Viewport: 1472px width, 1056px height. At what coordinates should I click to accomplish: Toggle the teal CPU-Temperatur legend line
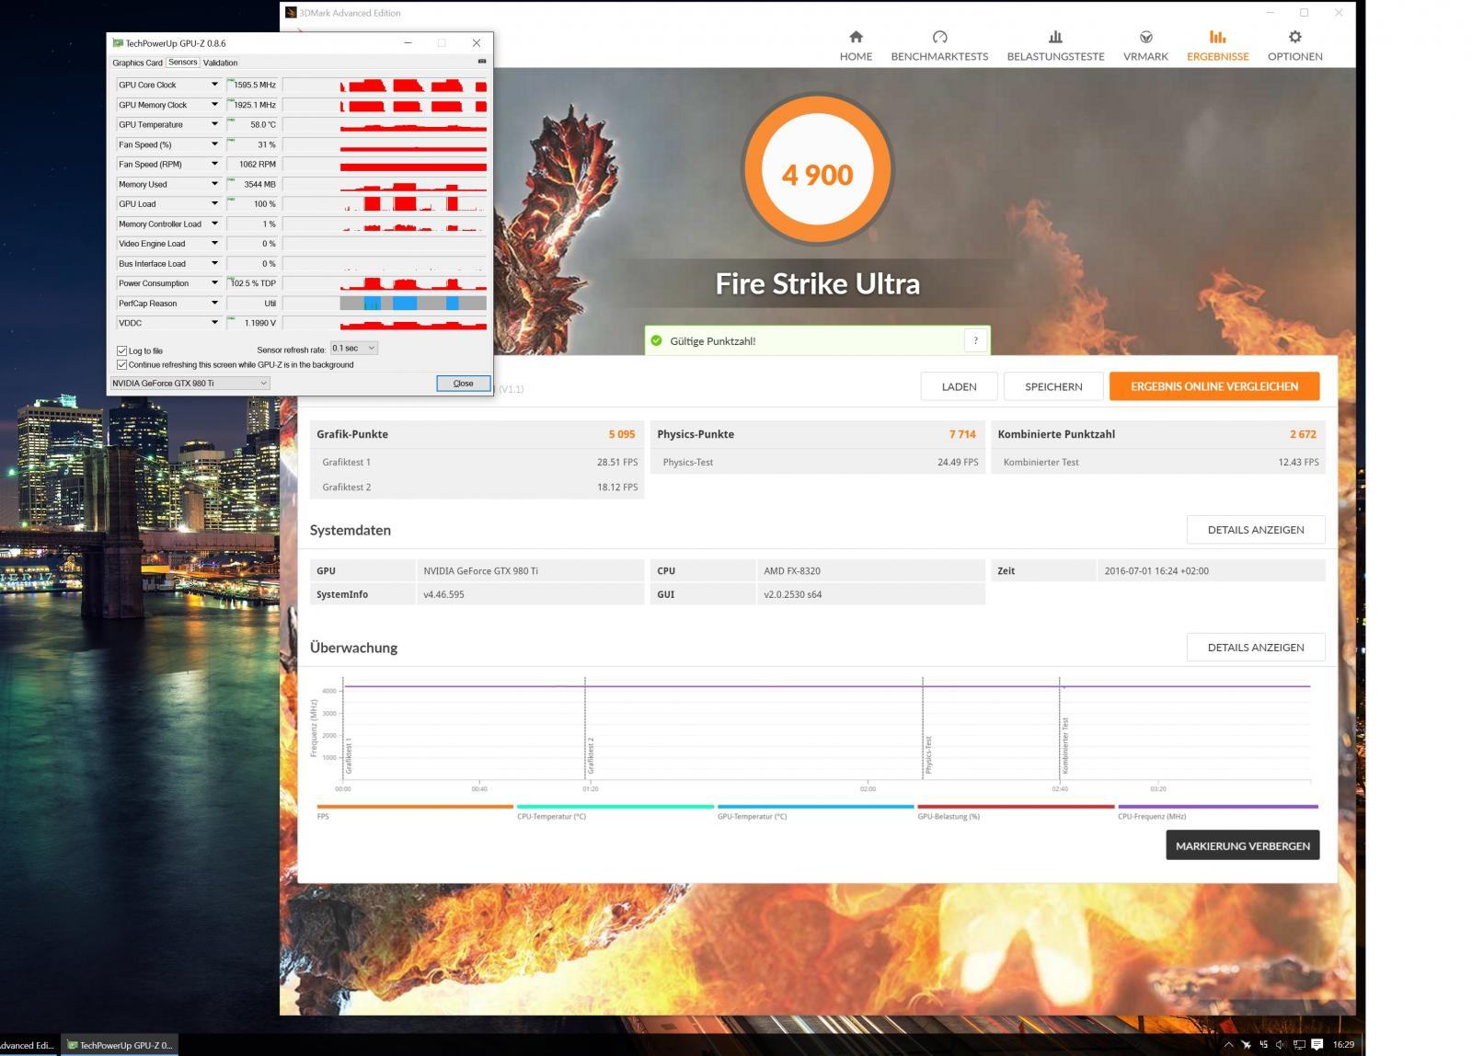click(x=615, y=807)
